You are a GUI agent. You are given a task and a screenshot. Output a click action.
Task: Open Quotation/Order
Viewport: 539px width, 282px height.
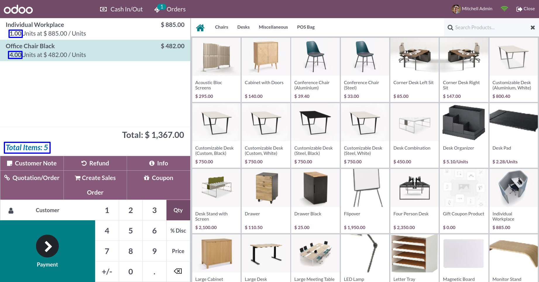[x=32, y=185]
